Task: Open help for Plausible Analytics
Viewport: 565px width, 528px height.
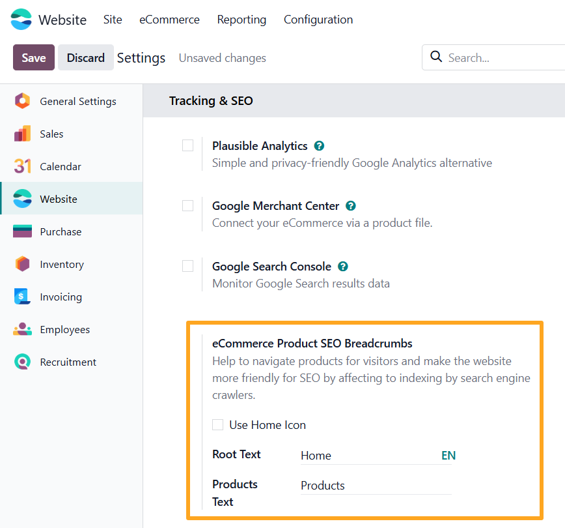Action: [319, 146]
